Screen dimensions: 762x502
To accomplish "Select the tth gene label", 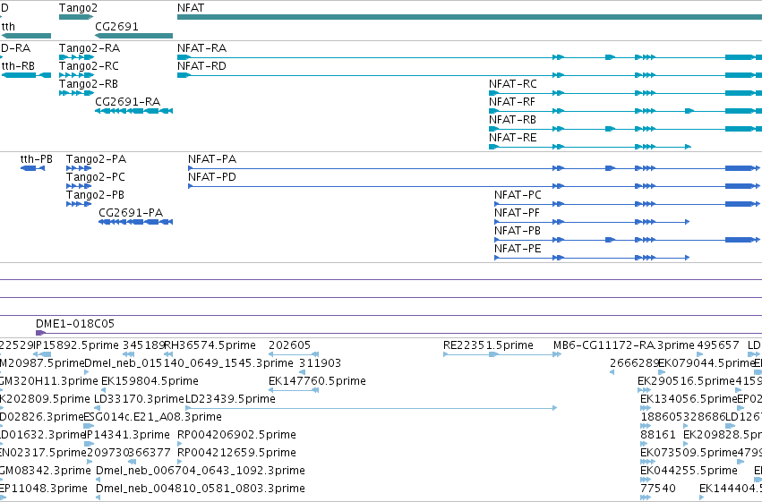I will (x=8, y=27).
